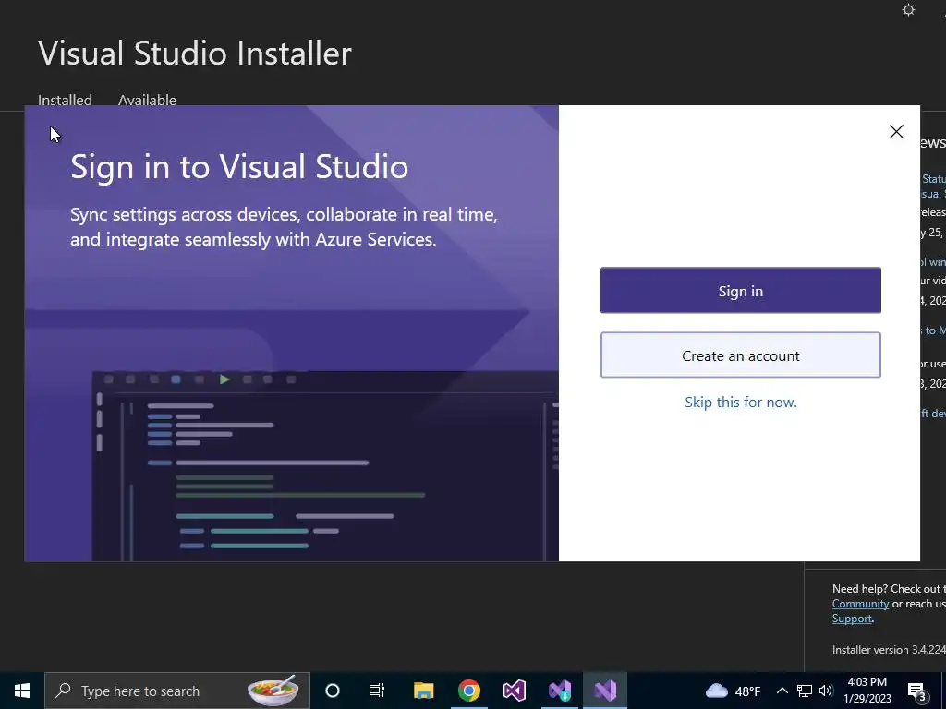The image size is (946, 709).
Task: Focus the taskbar search box
Action: tap(177, 691)
